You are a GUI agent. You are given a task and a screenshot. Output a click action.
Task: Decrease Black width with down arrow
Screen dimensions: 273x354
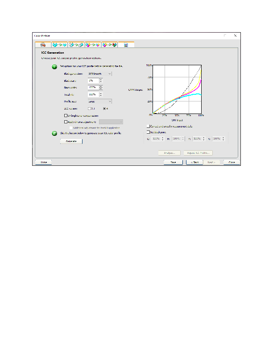tap(101, 88)
